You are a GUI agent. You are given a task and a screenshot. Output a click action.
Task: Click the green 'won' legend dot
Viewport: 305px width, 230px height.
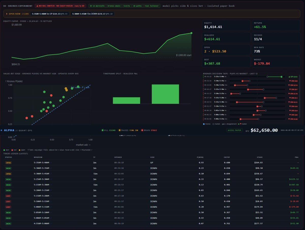4,150
